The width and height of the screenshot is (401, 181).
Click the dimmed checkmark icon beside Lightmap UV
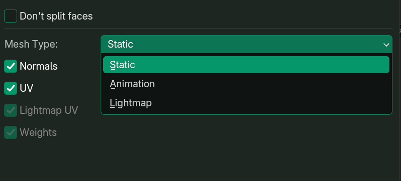click(11, 110)
